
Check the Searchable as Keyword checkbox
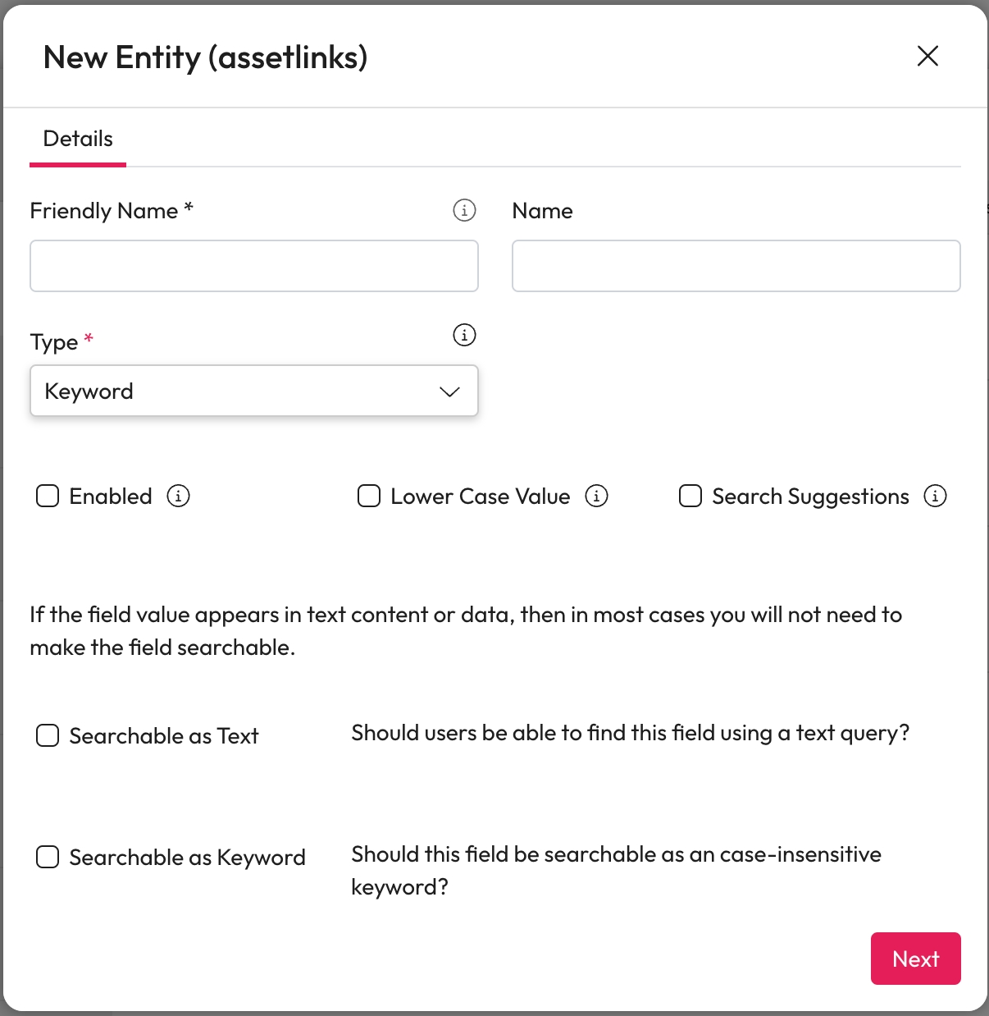[x=48, y=857]
